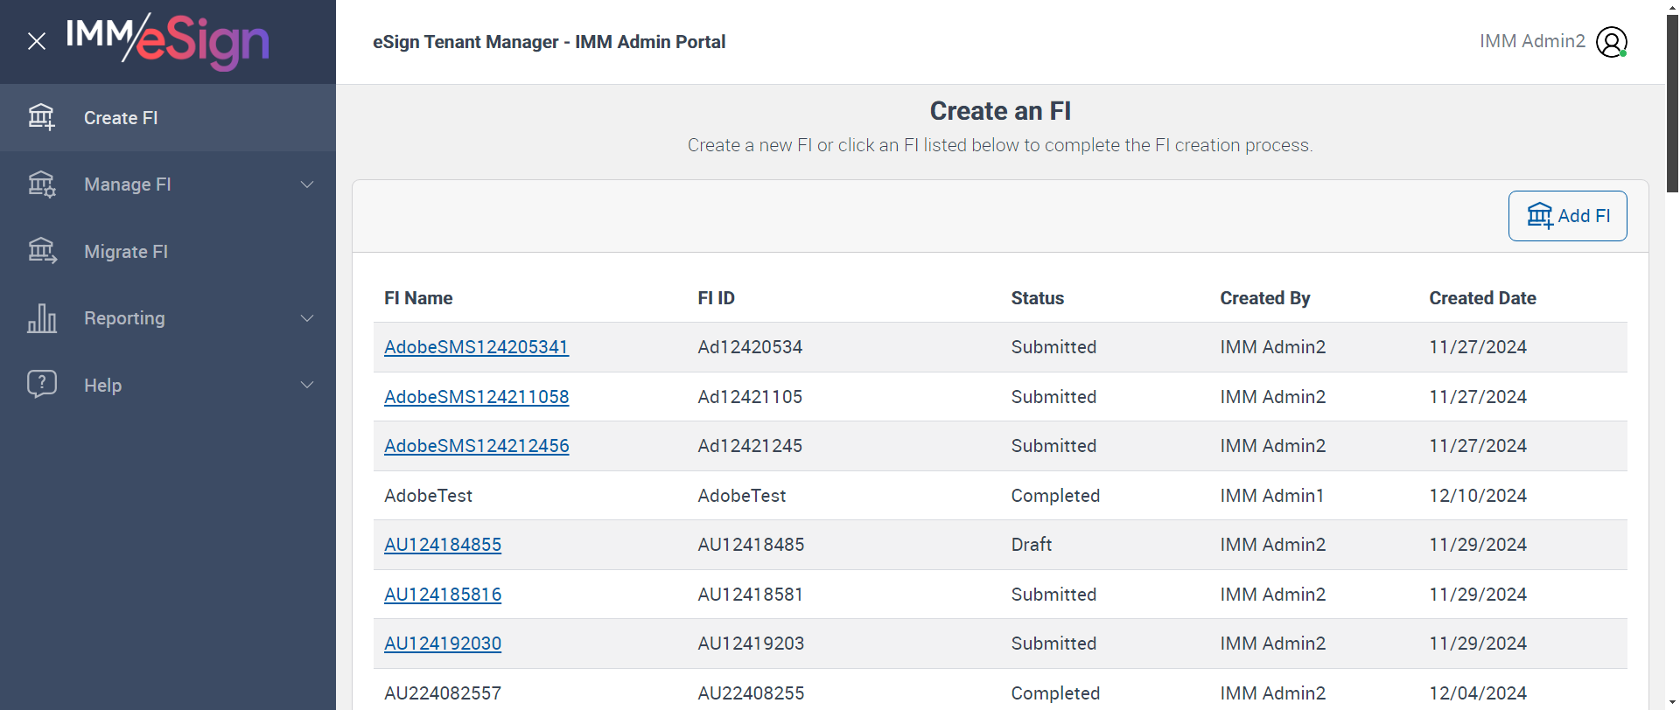Click the Manage FI gear-bank icon
The height and width of the screenshot is (710, 1680).
pos(41,184)
